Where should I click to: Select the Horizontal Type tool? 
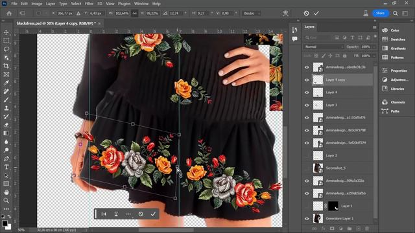(x=6, y=167)
